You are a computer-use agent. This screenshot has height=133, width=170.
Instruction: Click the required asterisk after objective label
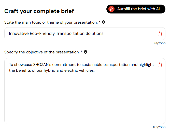click(82, 52)
